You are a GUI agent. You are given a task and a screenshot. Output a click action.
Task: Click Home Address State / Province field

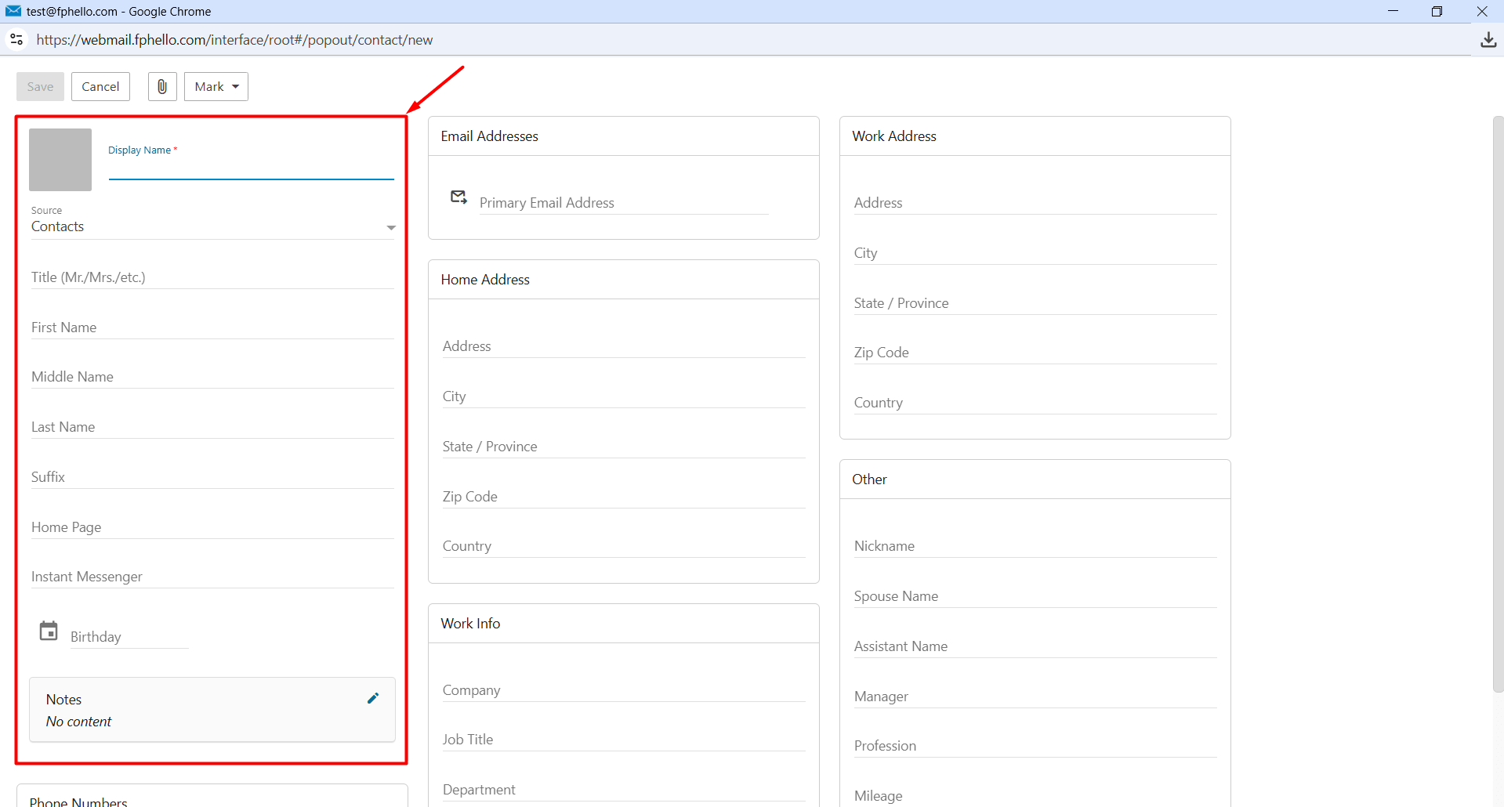coord(624,447)
